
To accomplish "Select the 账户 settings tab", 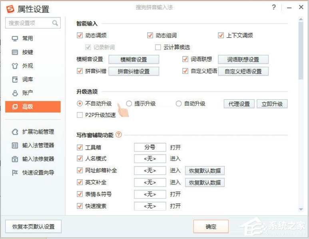I will click(x=33, y=93).
